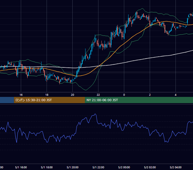193x170 pixels.
Task: Click the 4 hour axis label
Action: 175,95
